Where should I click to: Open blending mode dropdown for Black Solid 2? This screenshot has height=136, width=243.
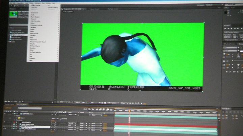(x=72, y=123)
